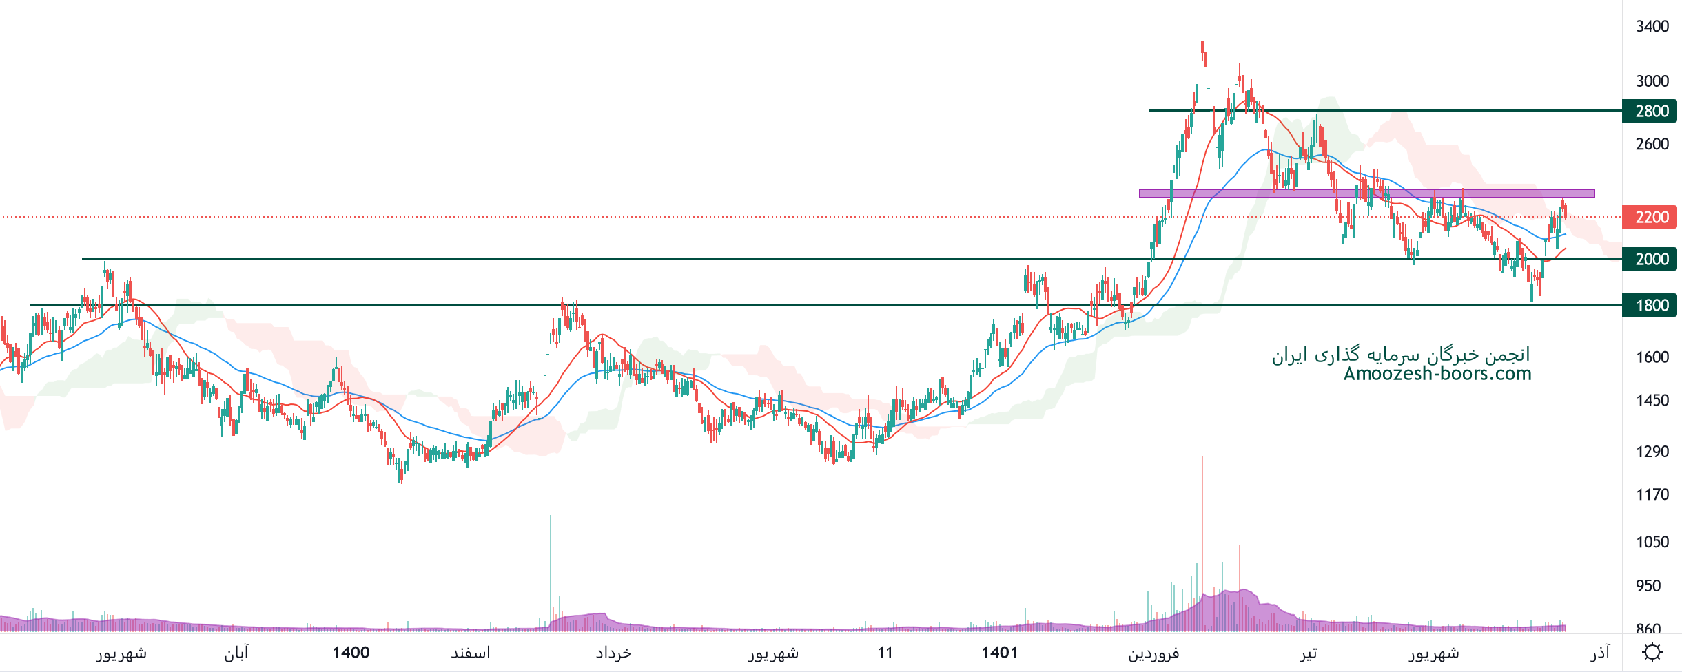Click the 2800 price level label
The height and width of the screenshot is (672, 1682).
click(1651, 111)
